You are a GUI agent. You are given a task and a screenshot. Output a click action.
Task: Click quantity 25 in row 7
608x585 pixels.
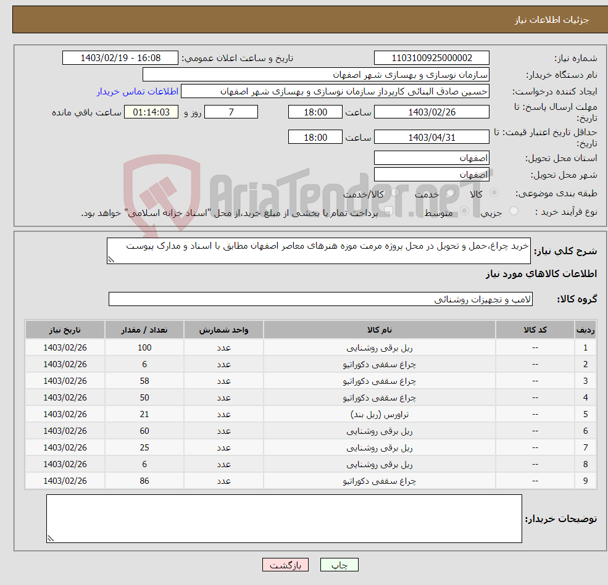pyautogui.click(x=144, y=448)
